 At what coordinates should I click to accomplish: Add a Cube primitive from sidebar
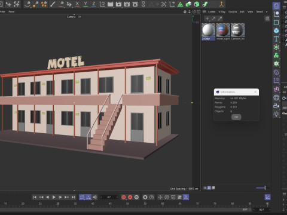point(276,30)
